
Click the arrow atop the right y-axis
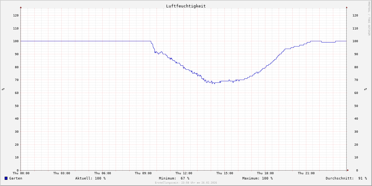point(347,7)
